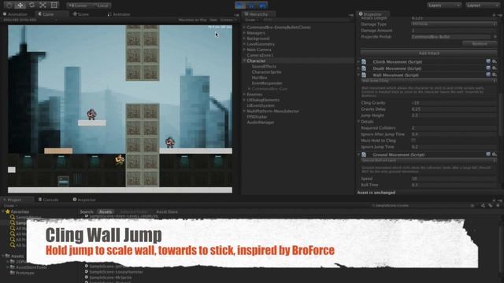The height and width of the screenshot is (283, 504).
Task: Click Wall Movement script icon
Action: [364, 75]
